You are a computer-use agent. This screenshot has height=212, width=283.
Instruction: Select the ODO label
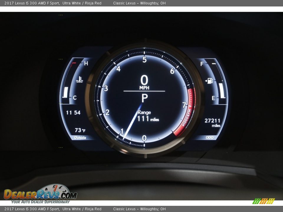point(210,138)
